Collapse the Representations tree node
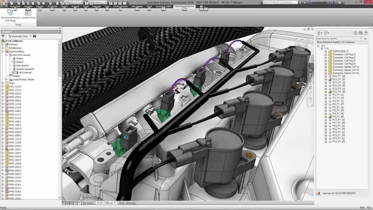373x210 pixels. 3,51
